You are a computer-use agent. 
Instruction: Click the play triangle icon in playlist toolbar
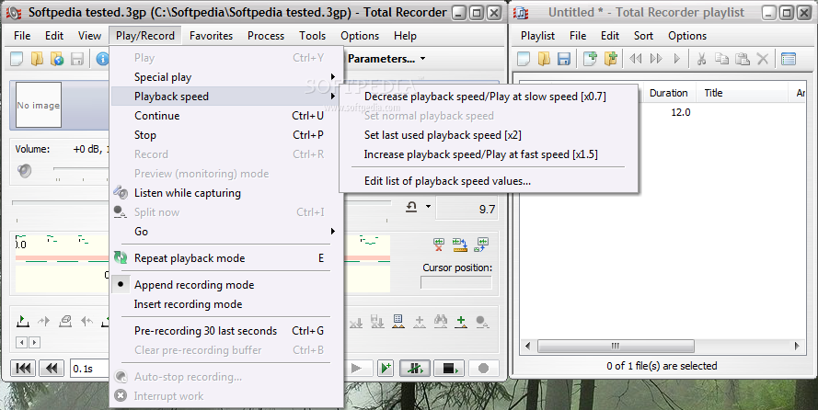coord(677,59)
